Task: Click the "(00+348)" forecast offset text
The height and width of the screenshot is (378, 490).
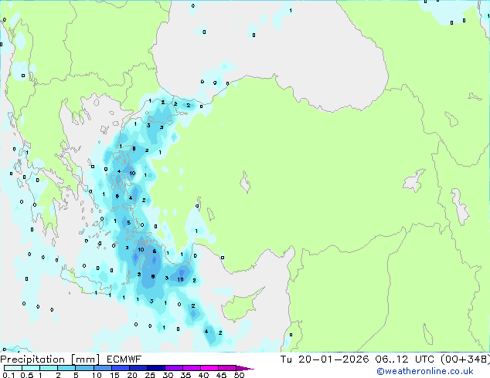Action: 465,359
